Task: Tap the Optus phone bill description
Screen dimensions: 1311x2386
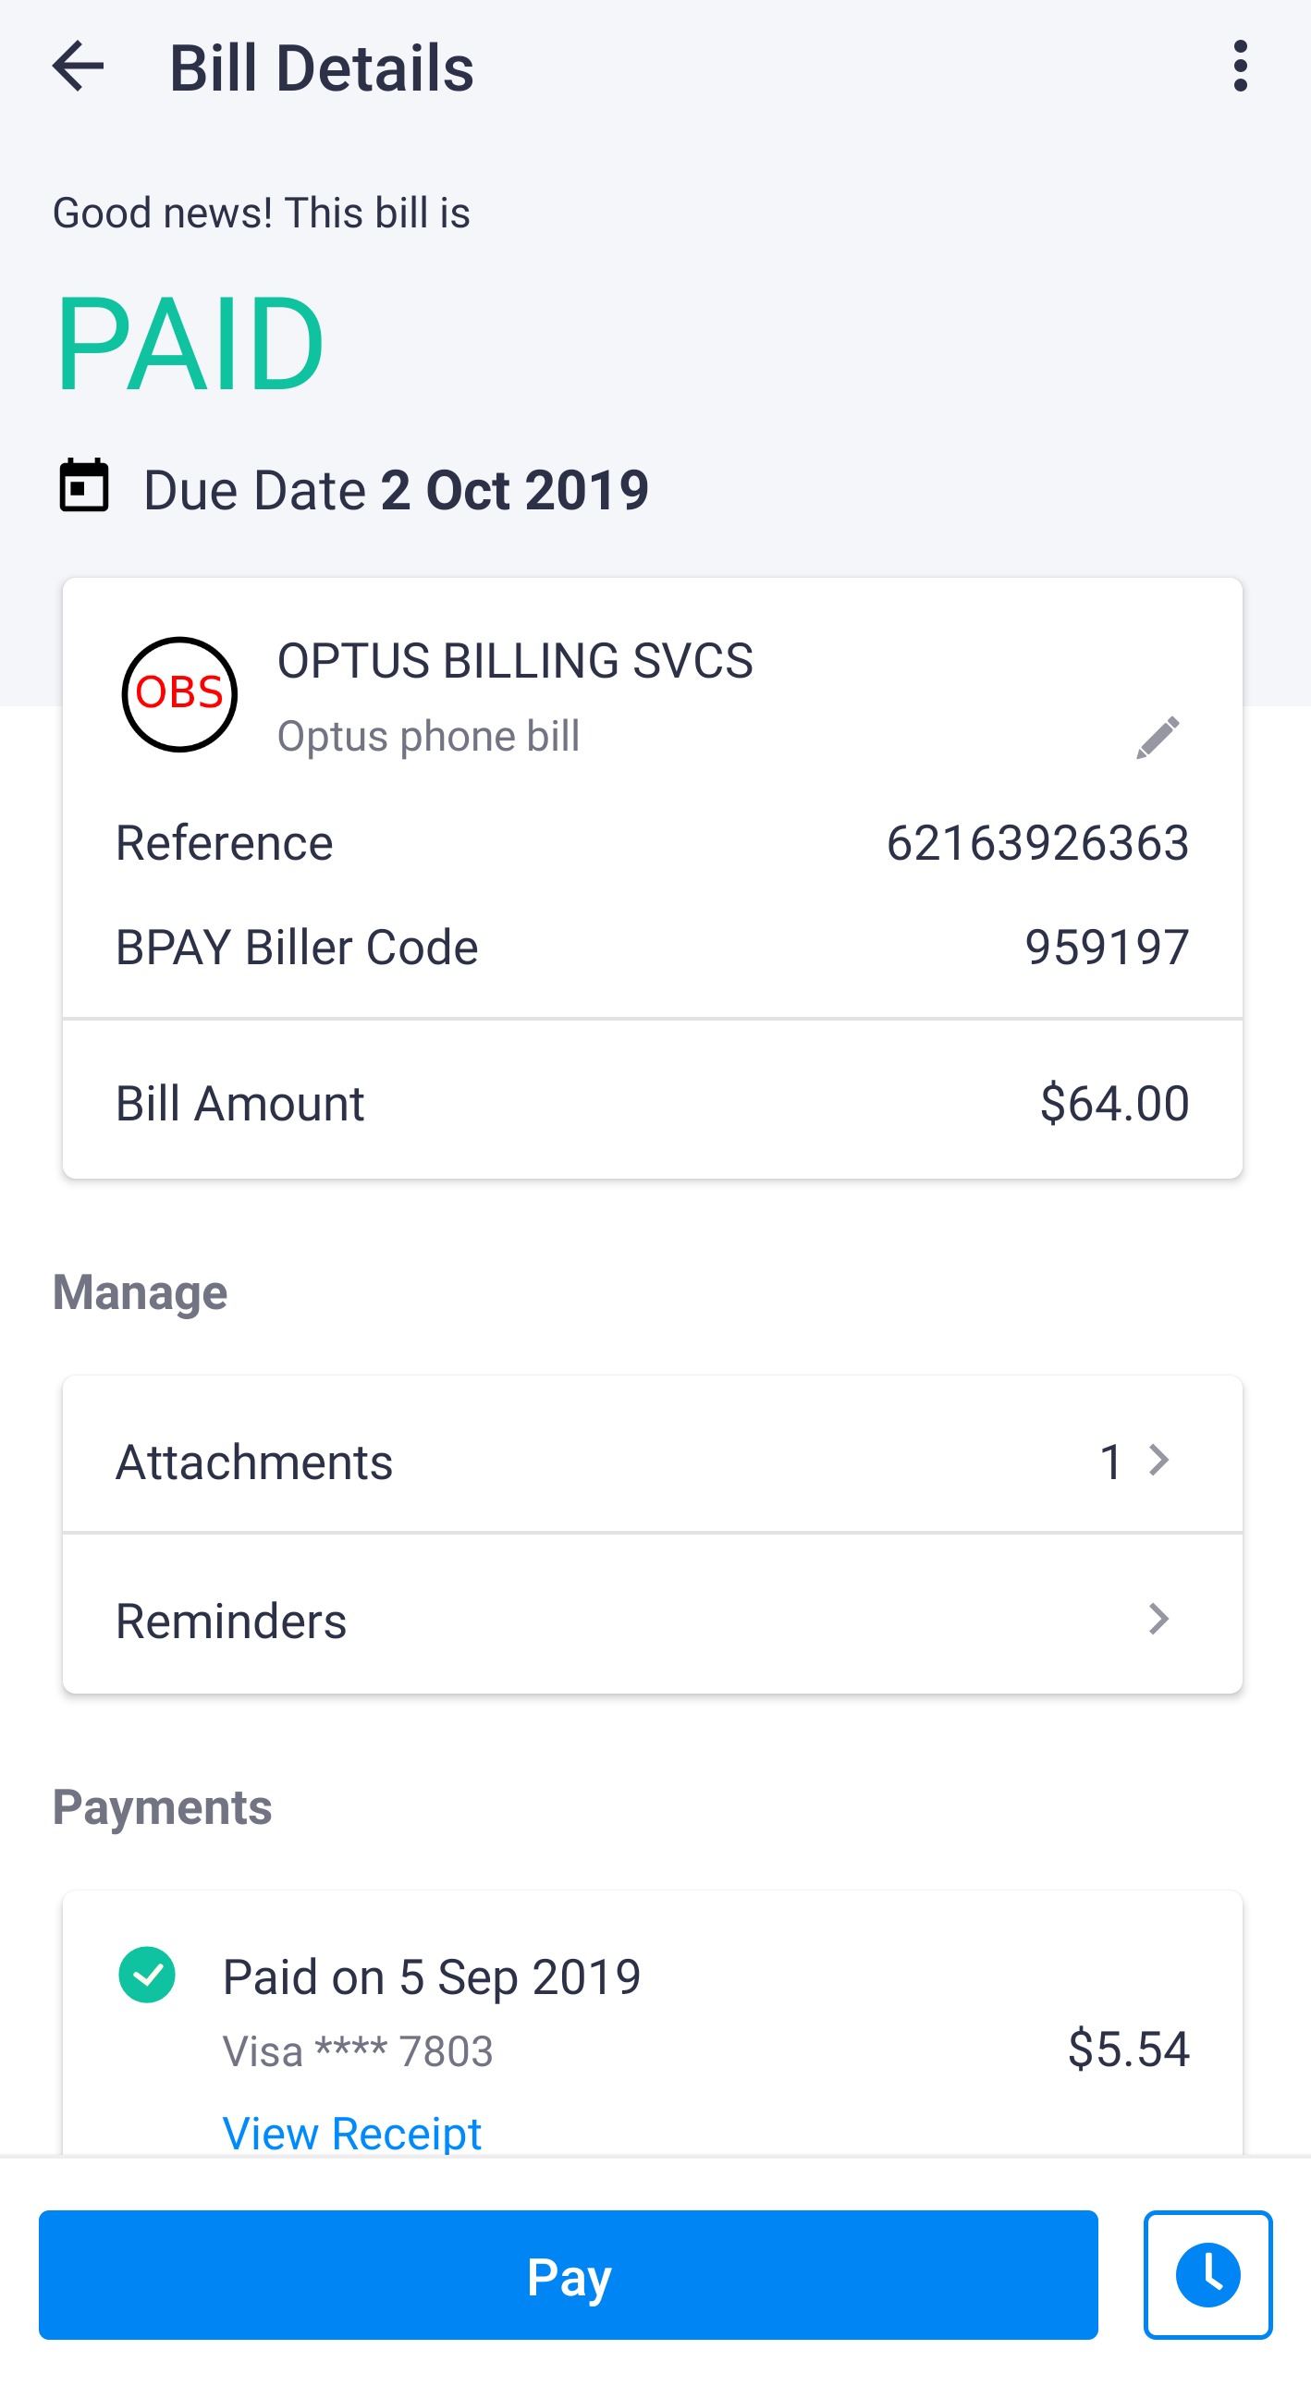Action: [428, 737]
